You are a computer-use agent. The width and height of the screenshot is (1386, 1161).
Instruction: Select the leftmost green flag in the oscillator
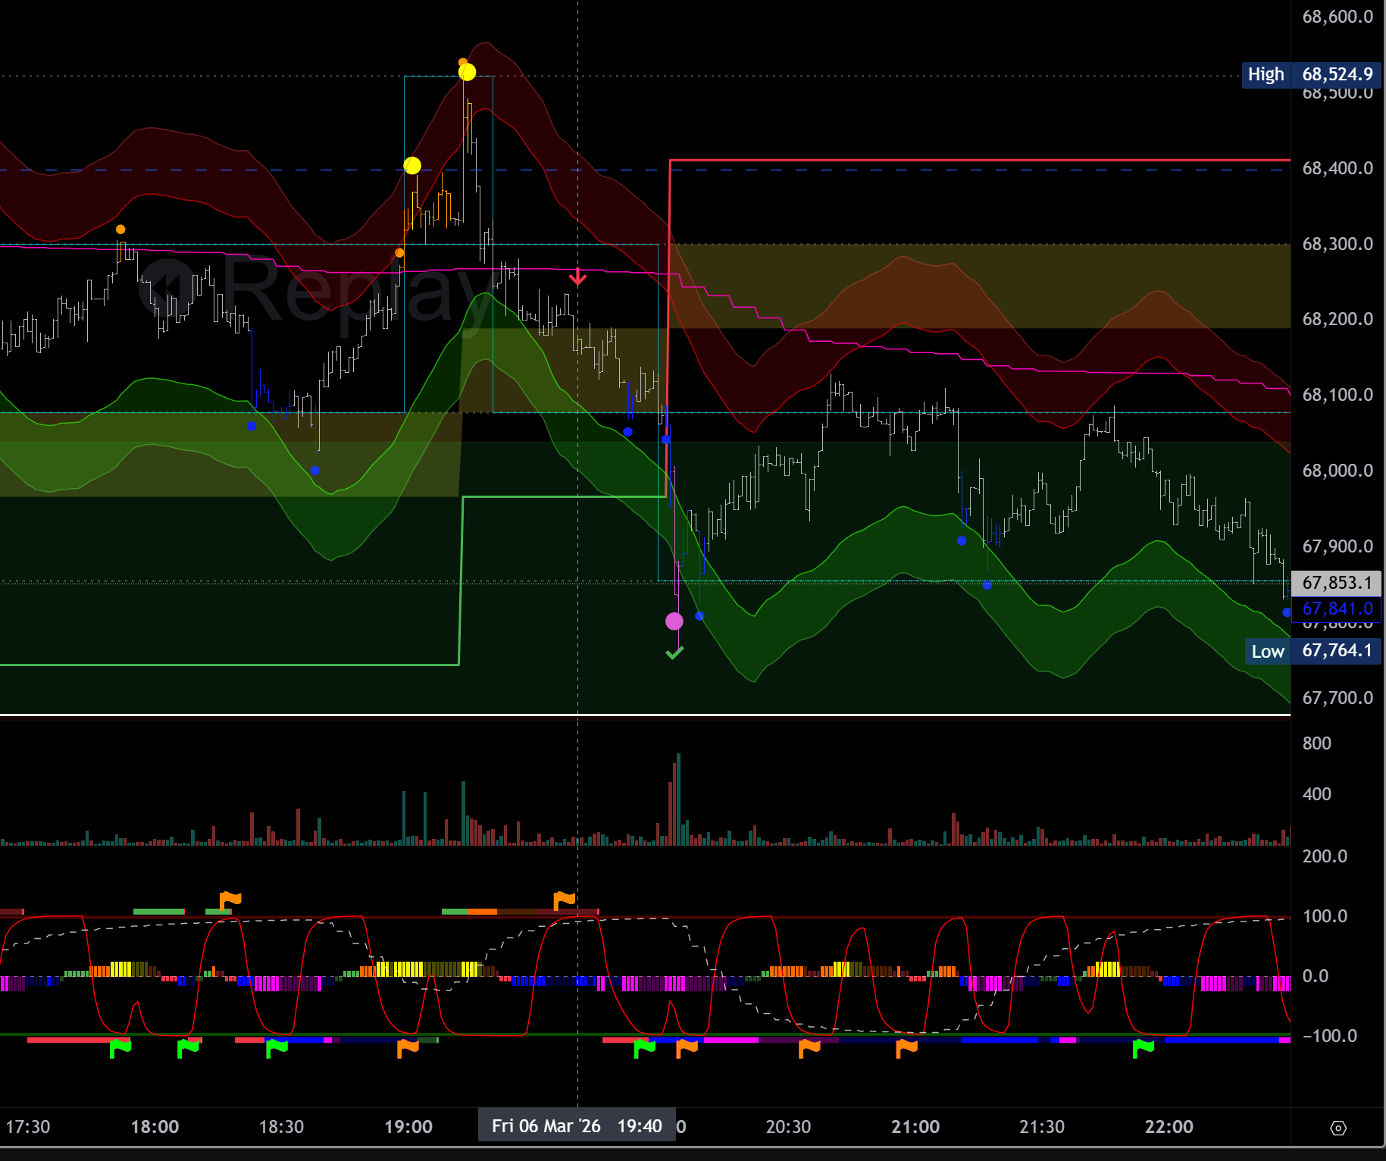(x=120, y=1048)
